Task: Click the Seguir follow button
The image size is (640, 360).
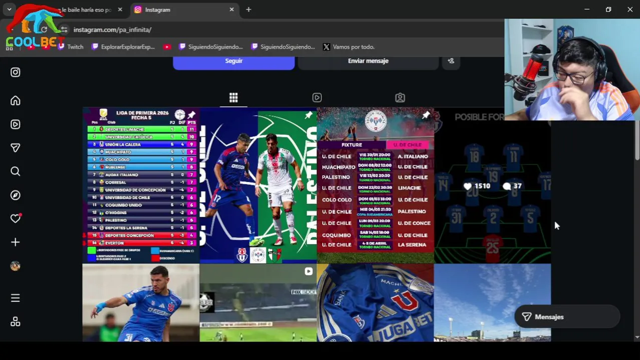Action: 234,61
